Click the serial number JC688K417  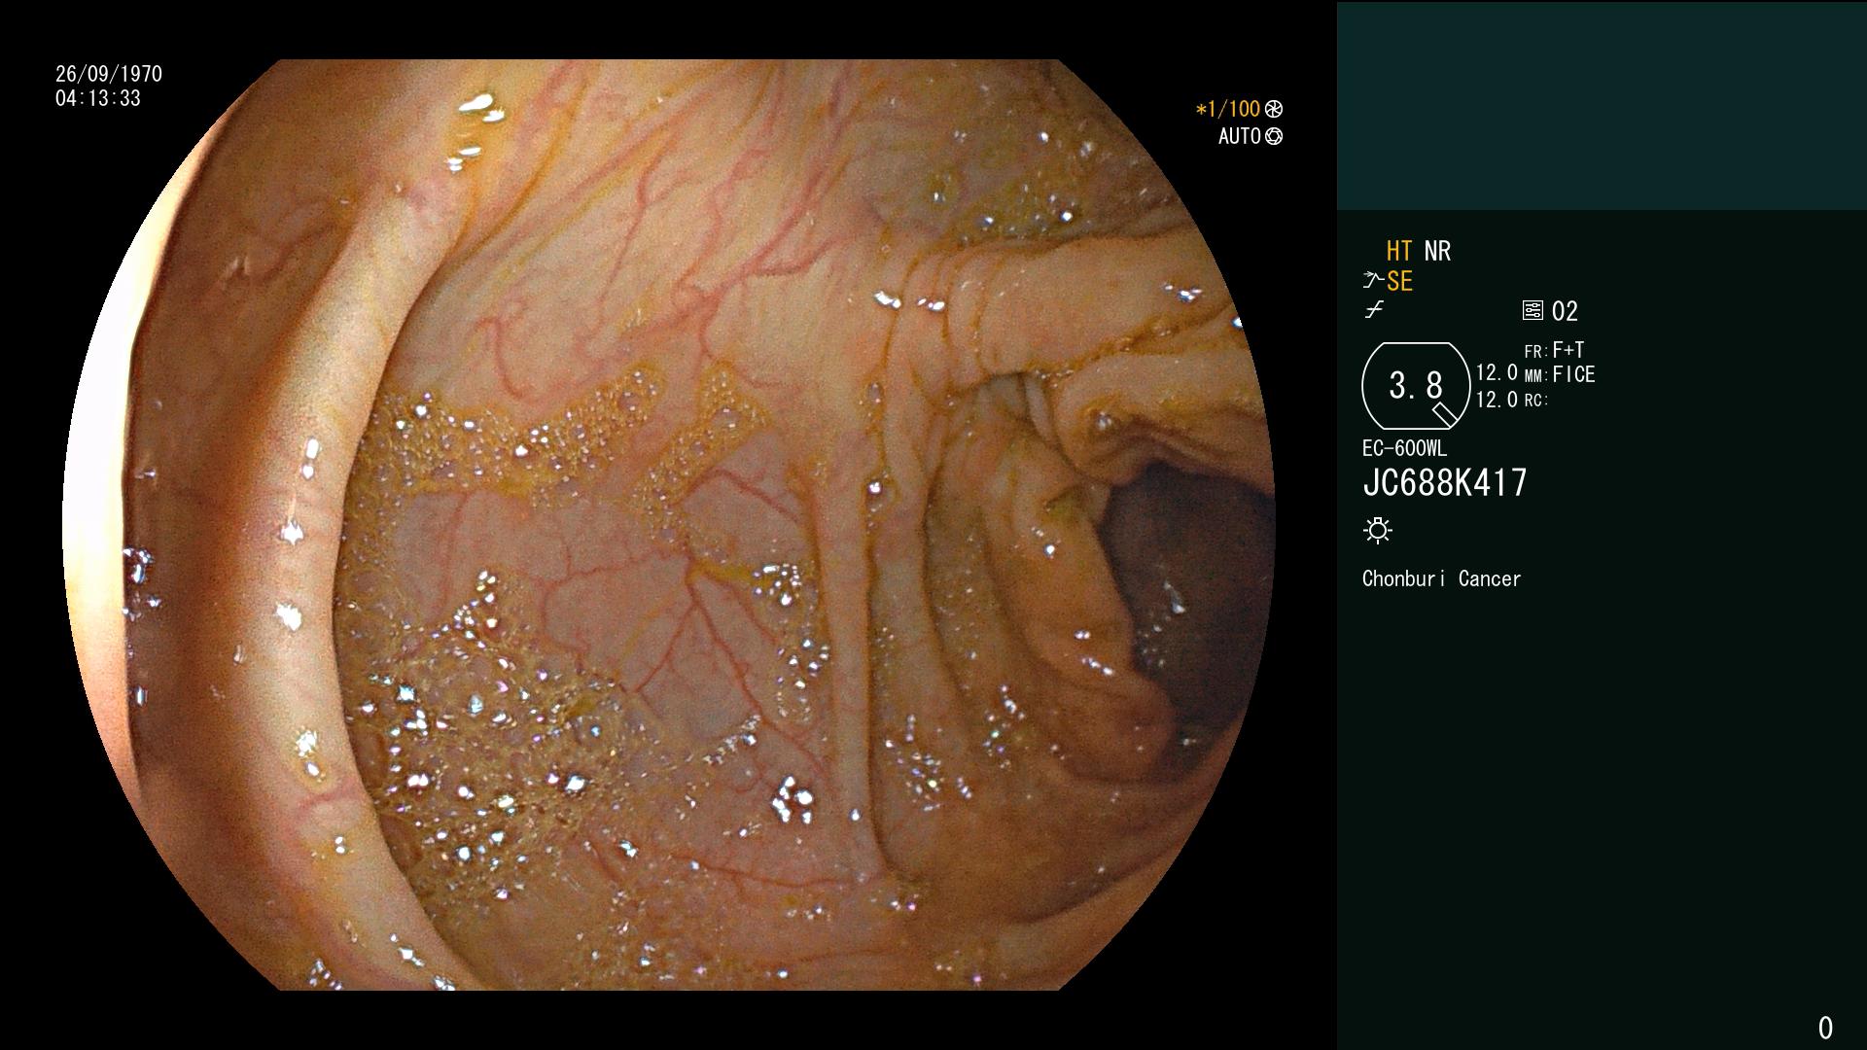click(x=1445, y=482)
